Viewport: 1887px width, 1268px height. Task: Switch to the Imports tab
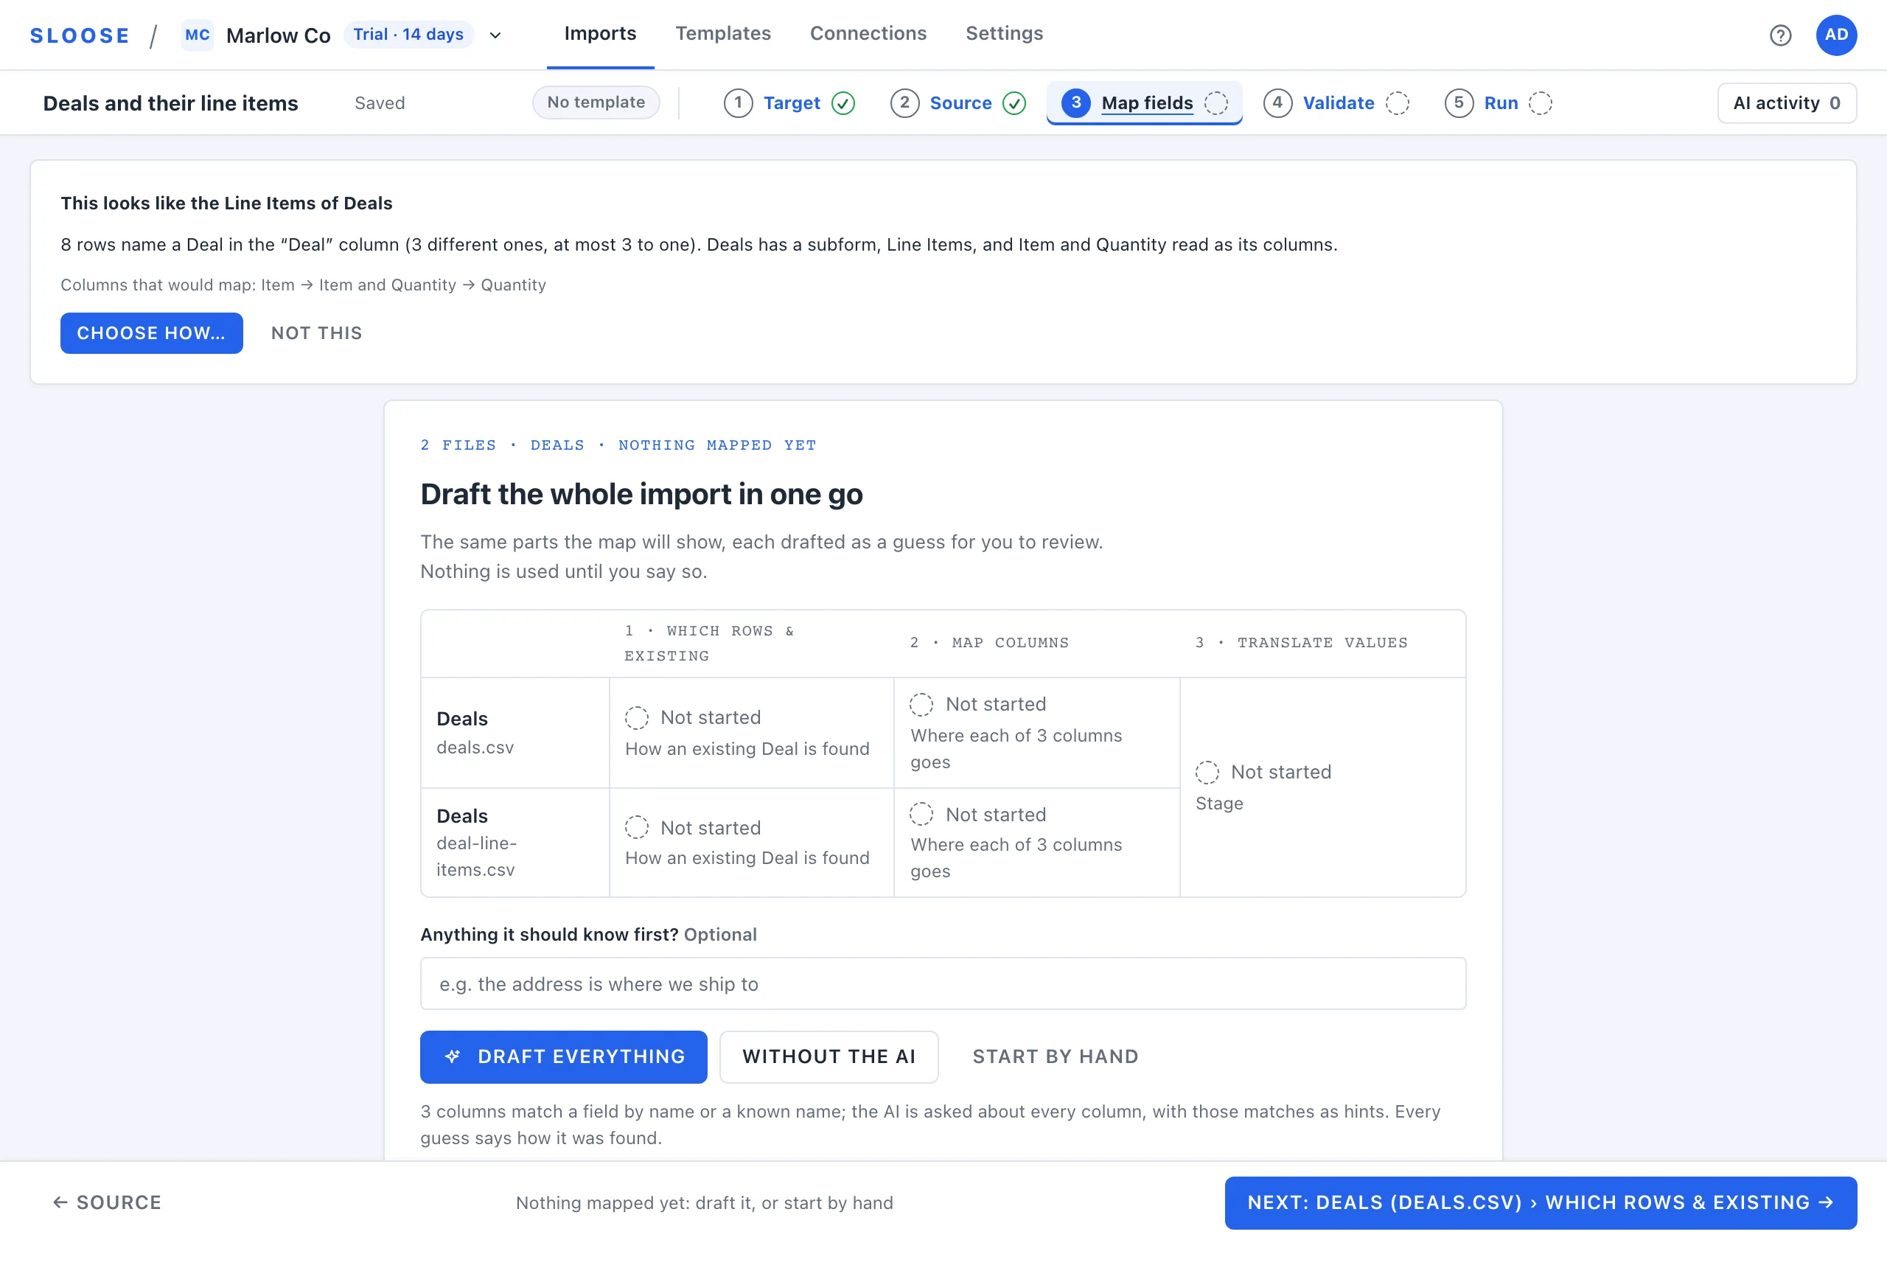pos(600,34)
